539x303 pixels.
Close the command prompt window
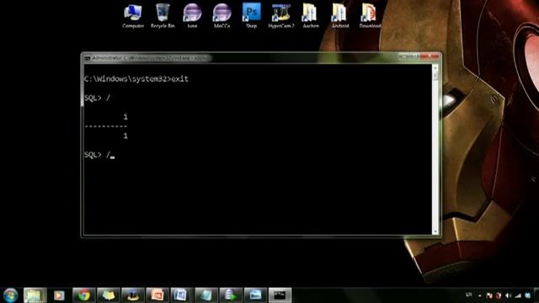click(430, 56)
